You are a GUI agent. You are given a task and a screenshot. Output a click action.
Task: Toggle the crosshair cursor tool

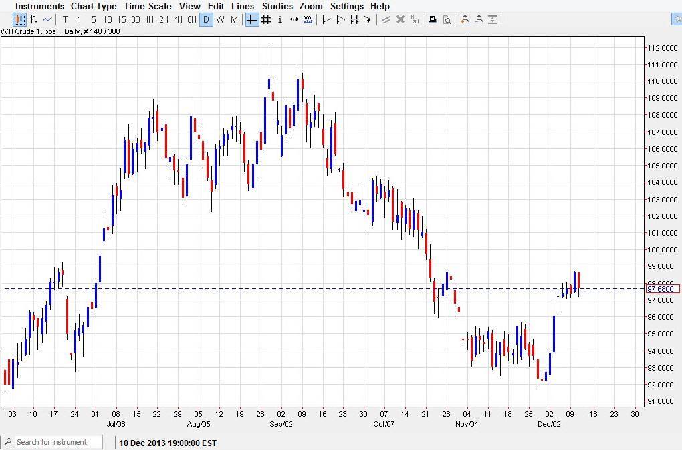click(x=251, y=19)
